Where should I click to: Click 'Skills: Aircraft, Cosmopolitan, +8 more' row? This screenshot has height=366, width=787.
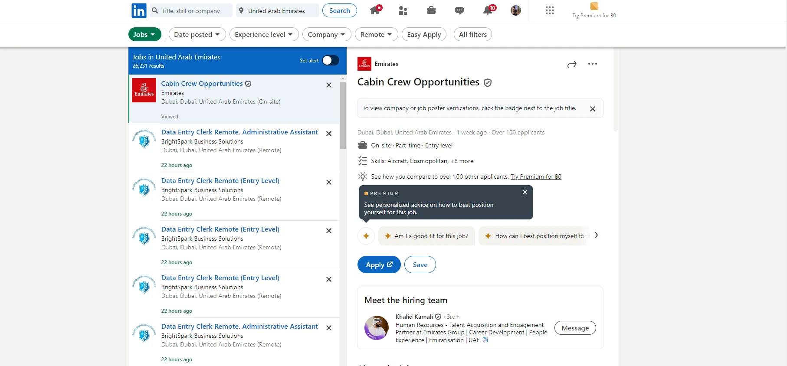click(x=422, y=161)
